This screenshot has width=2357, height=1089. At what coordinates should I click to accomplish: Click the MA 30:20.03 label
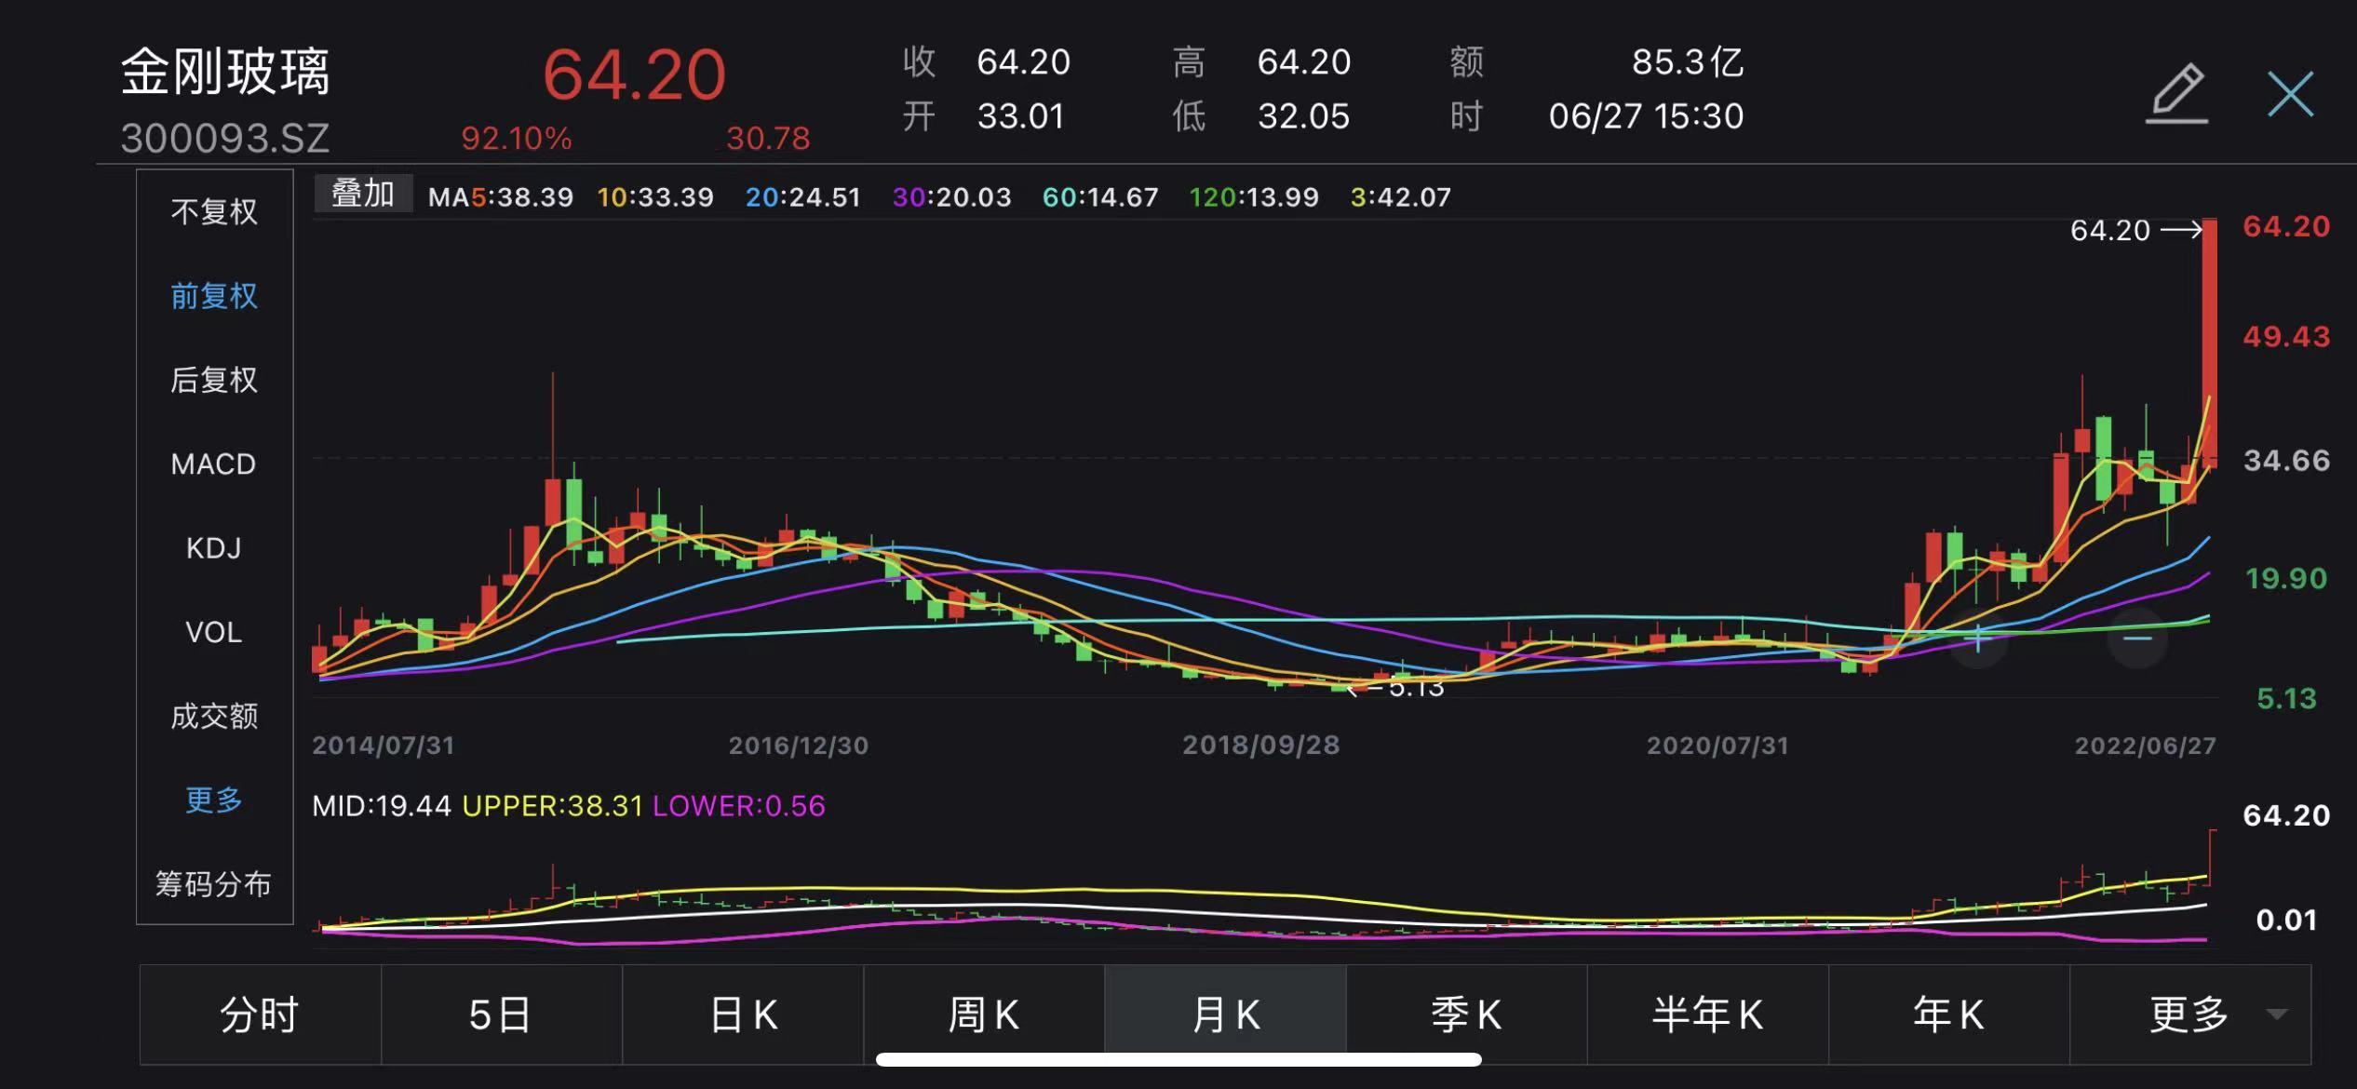click(x=951, y=197)
